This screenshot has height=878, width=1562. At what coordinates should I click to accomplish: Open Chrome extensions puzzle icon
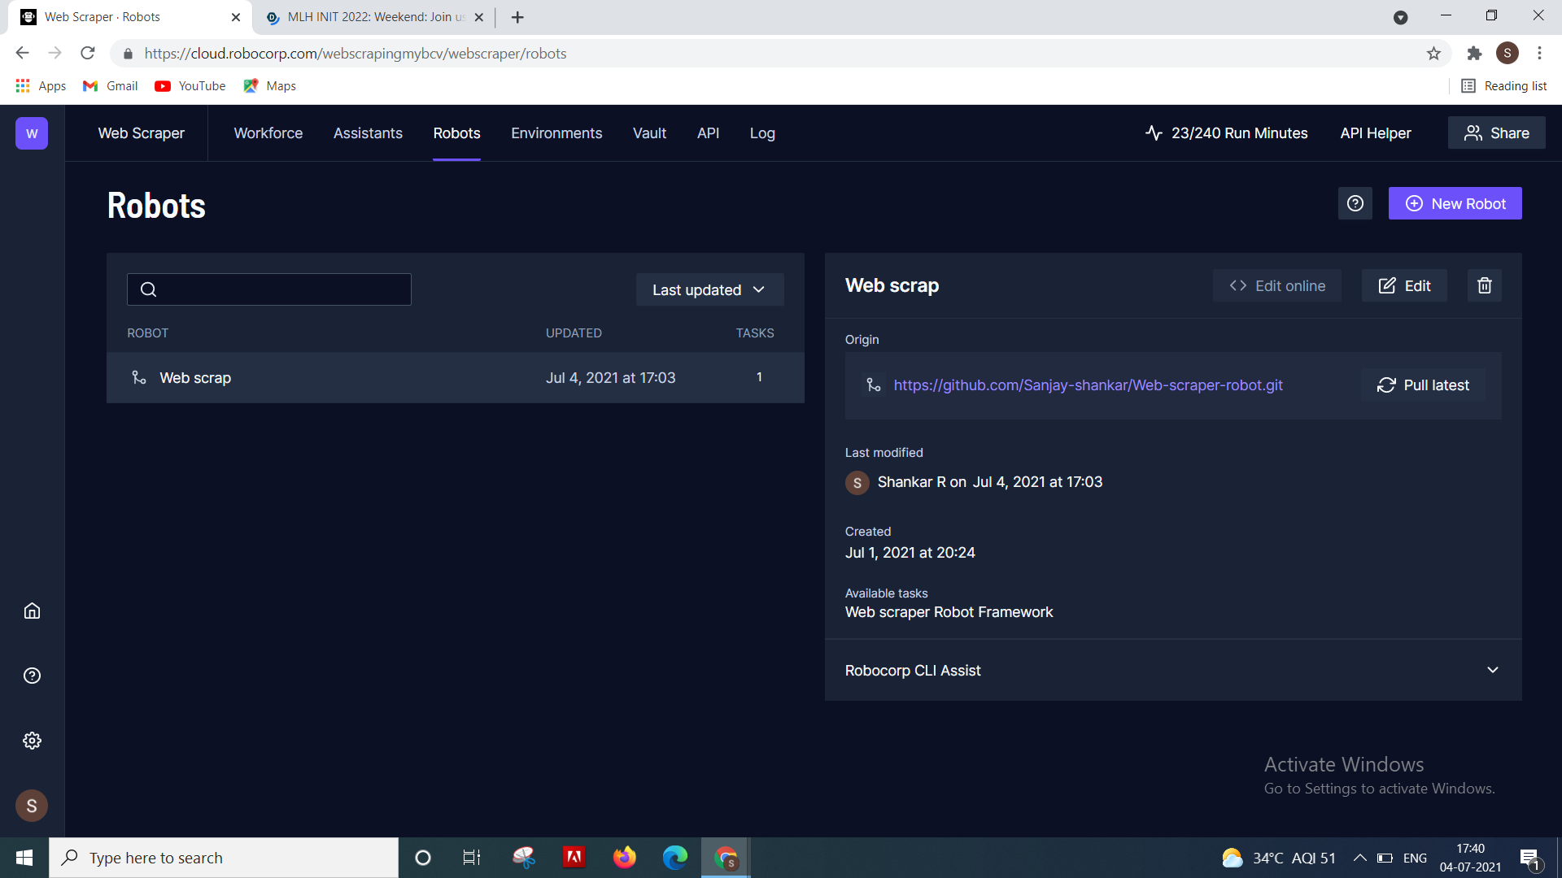pyautogui.click(x=1474, y=54)
